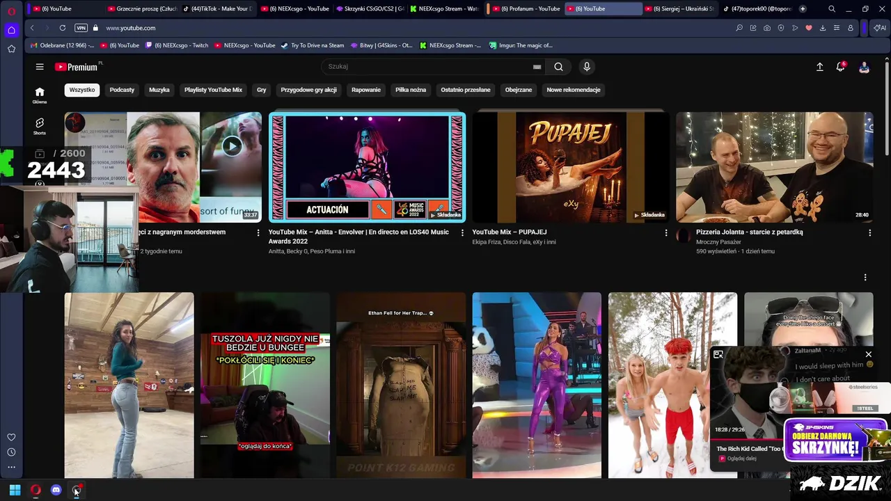Viewport: 891px width, 501px height.
Task: Select the Ostatnio przesłane chip
Action: pyautogui.click(x=466, y=90)
